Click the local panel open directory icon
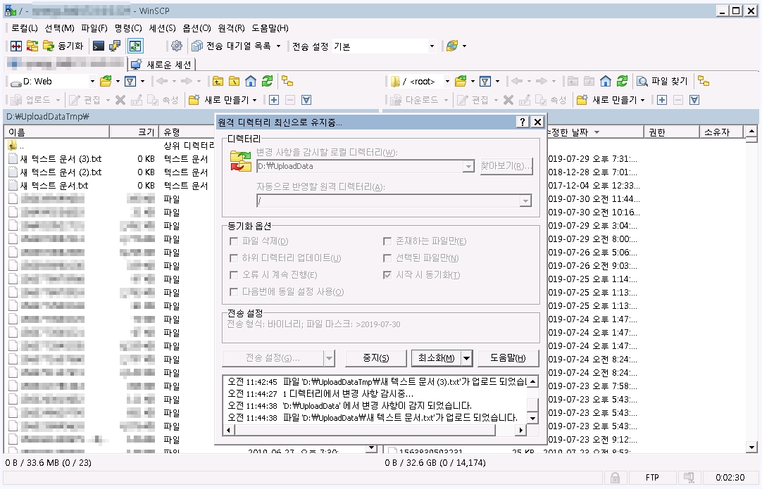The image size is (762, 489). 106,81
